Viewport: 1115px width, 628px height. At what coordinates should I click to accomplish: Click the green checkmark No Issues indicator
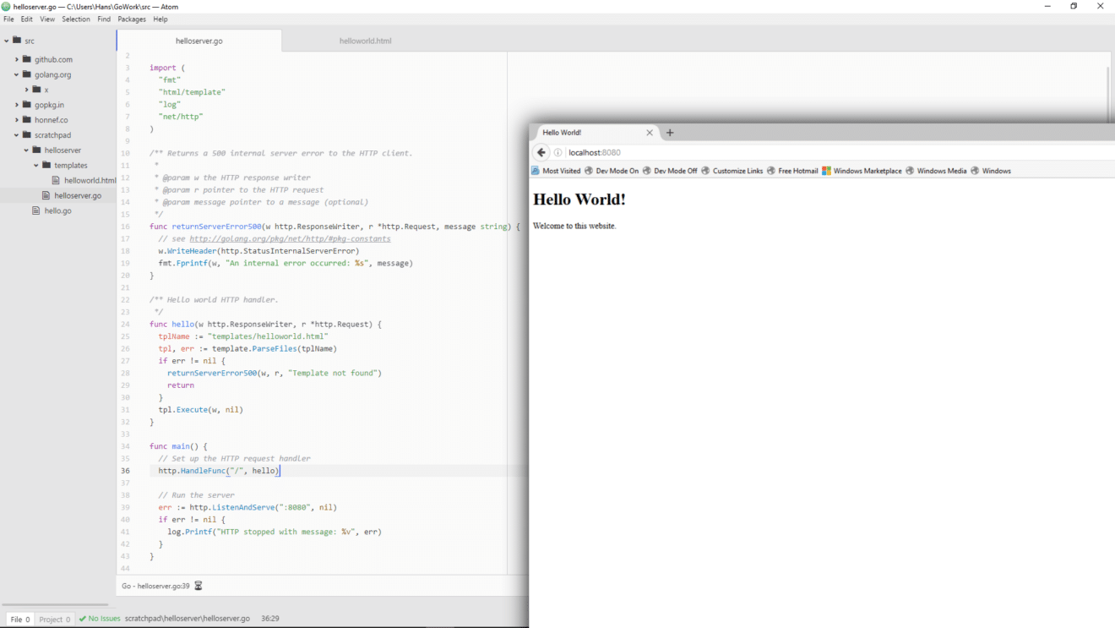pos(100,619)
